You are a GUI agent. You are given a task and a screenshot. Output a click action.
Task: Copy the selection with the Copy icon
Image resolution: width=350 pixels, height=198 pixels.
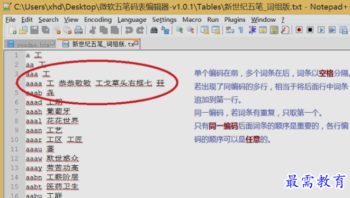(104, 30)
